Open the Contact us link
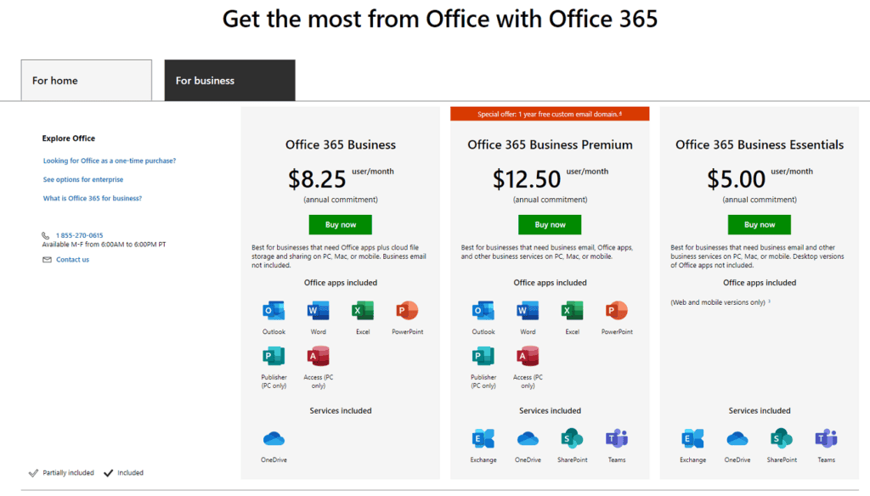 72,260
